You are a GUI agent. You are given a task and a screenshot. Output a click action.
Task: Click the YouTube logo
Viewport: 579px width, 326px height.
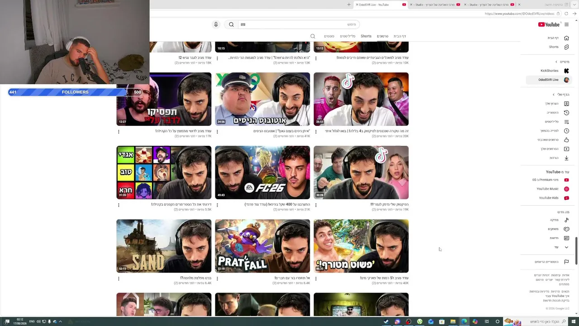(549, 24)
